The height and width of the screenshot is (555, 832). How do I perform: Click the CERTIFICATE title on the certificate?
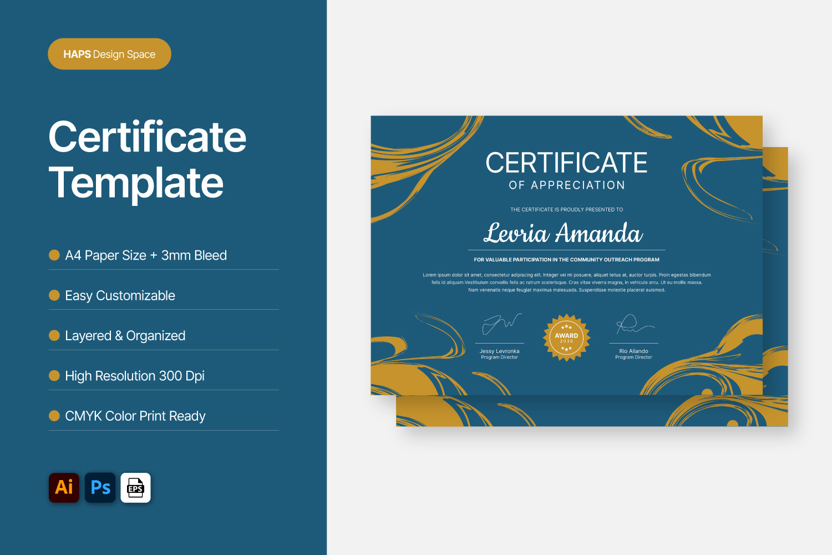tap(566, 163)
